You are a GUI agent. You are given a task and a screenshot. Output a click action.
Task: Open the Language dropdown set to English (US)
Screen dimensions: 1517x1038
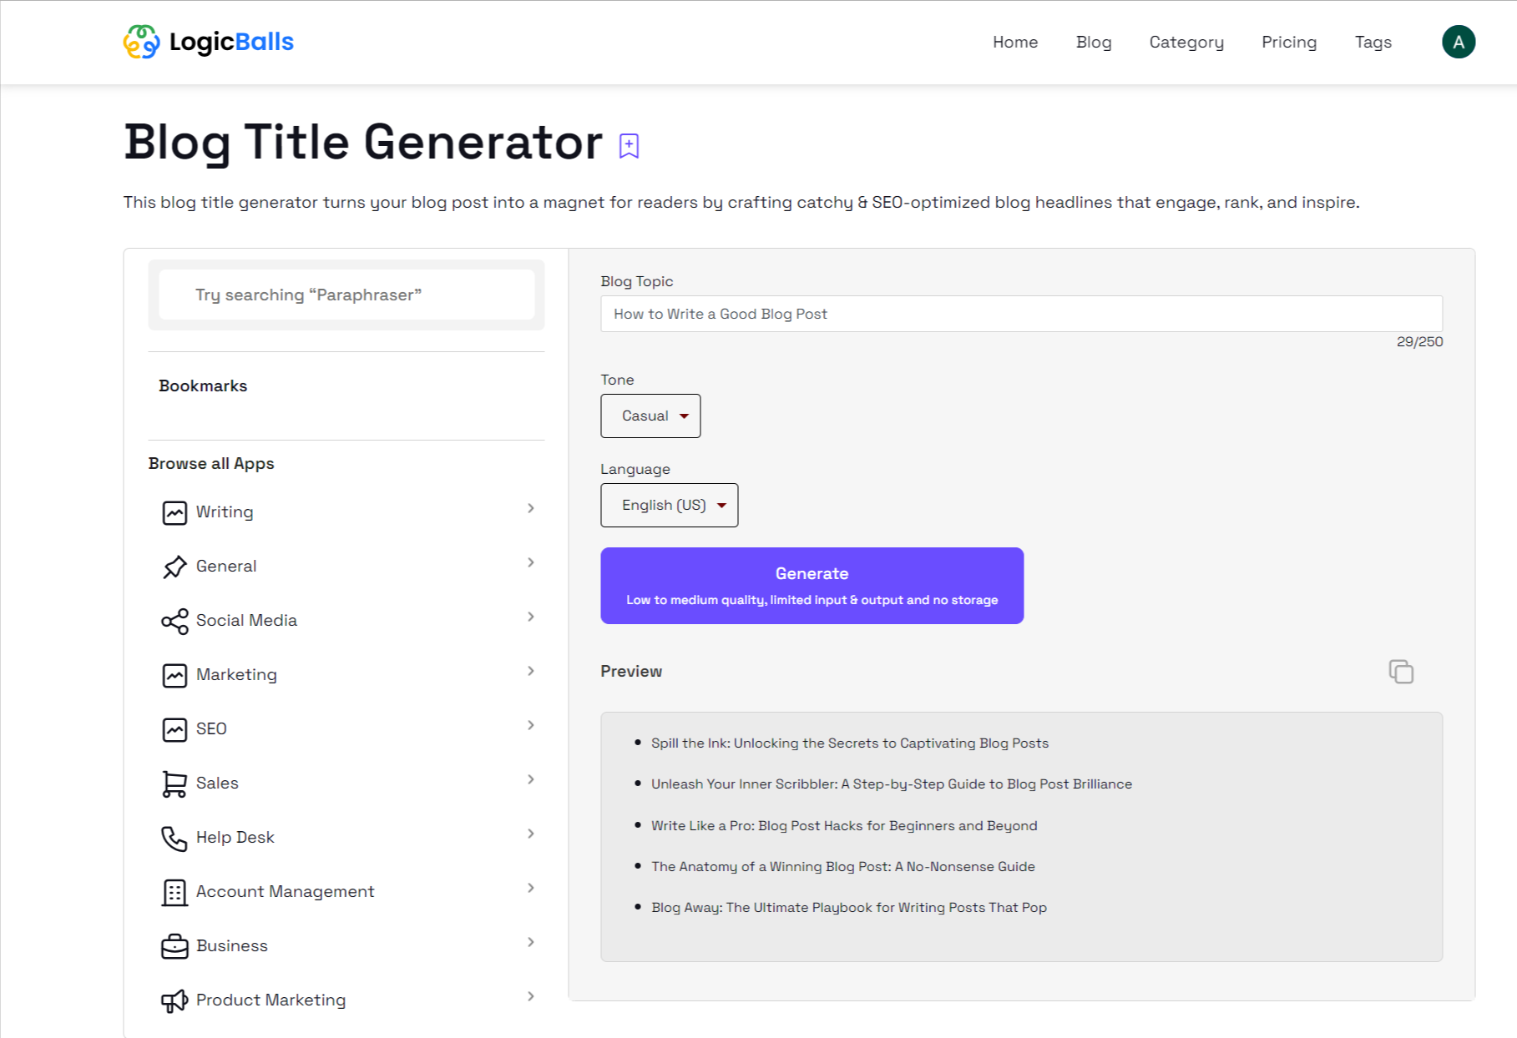[x=669, y=505]
